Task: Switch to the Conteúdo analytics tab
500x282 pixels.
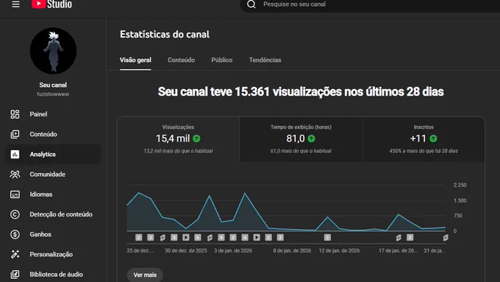Action: click(x=181, y=60)
